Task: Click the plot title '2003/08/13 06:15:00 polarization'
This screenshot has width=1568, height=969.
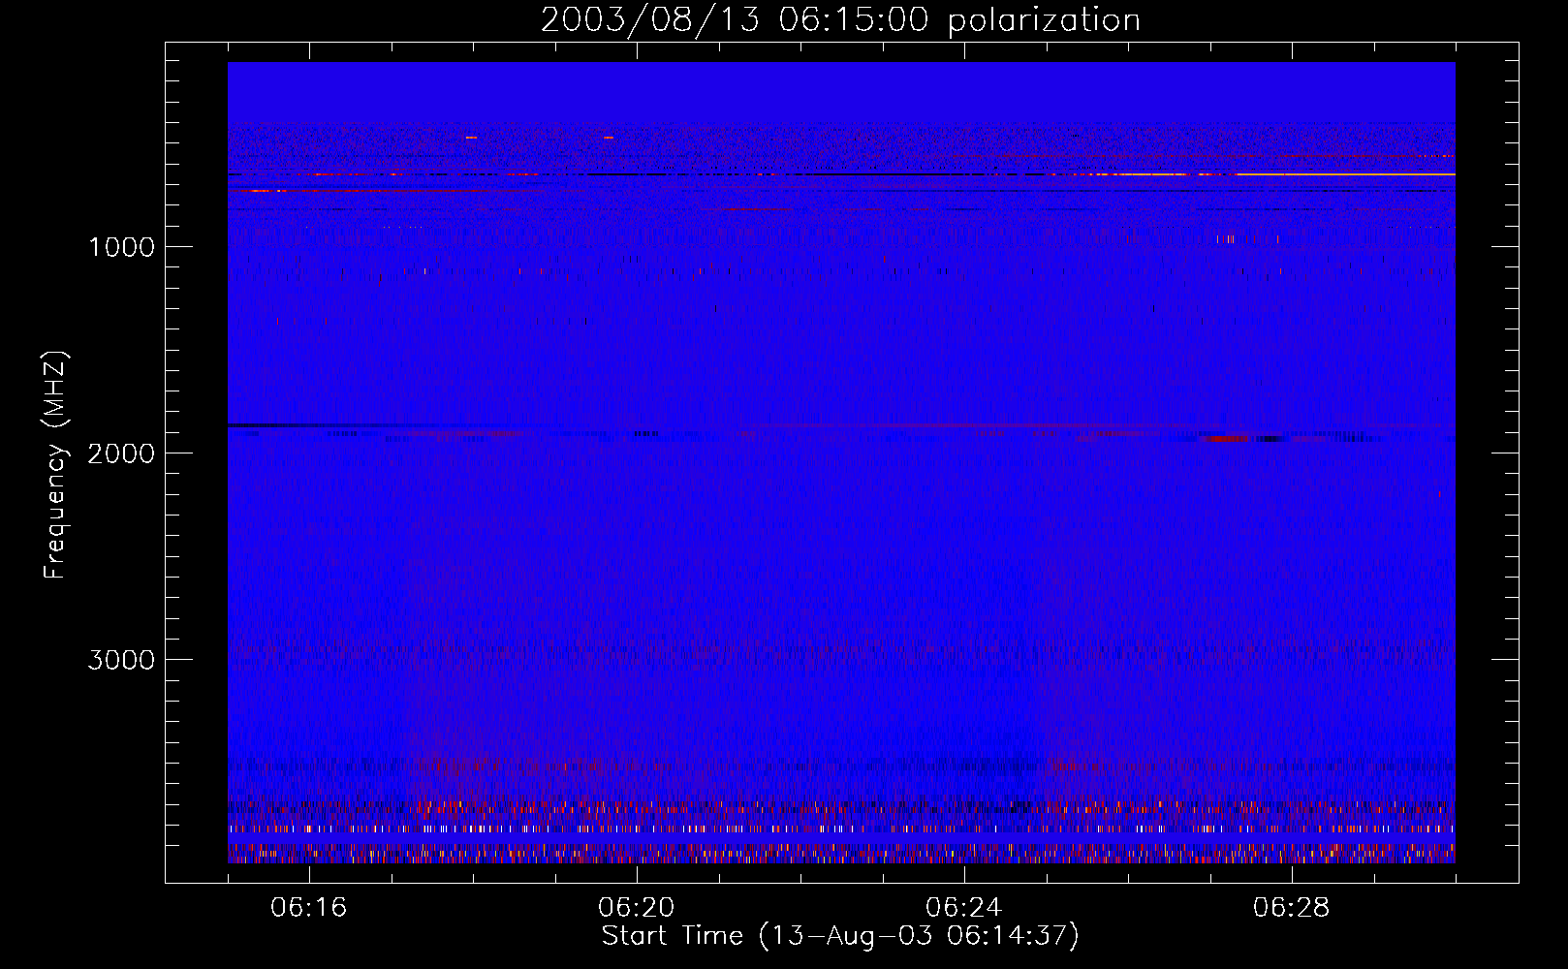Action: click(840, 20)
